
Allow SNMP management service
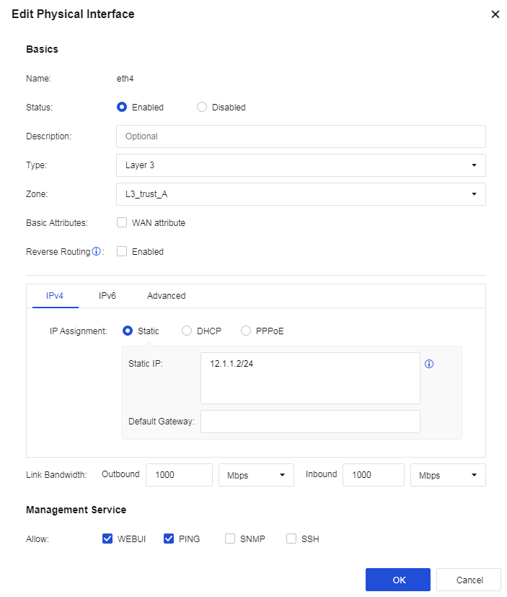pos(230,539)
